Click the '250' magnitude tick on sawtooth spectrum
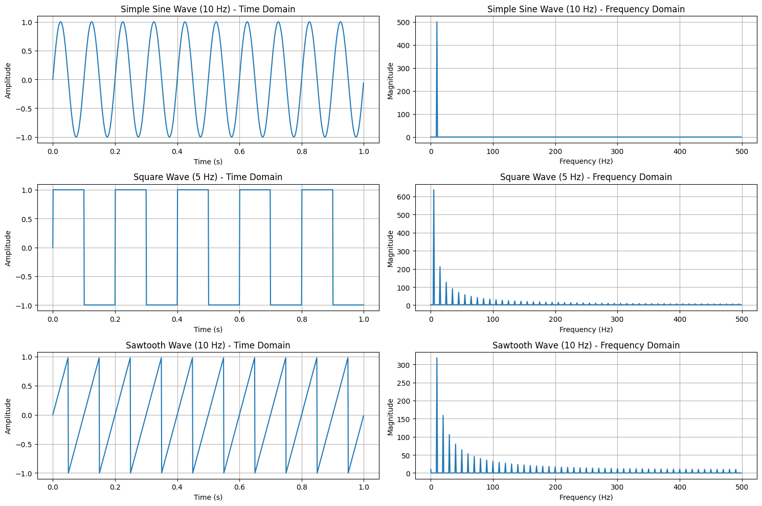Screen dimensions: 762x506 (x=405, y=383)
